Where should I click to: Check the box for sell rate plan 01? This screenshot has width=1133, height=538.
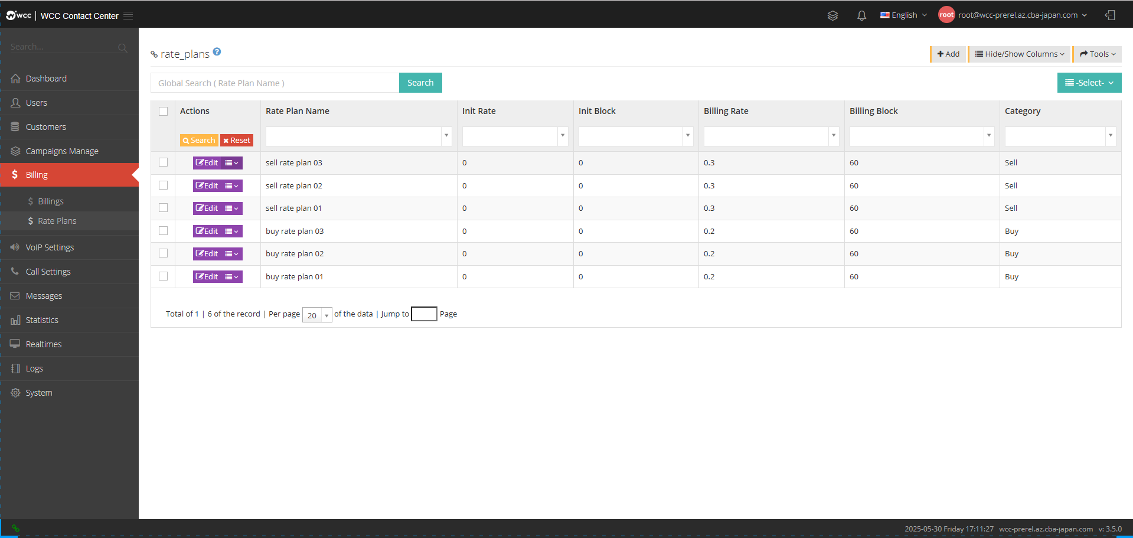click(164, 208)
